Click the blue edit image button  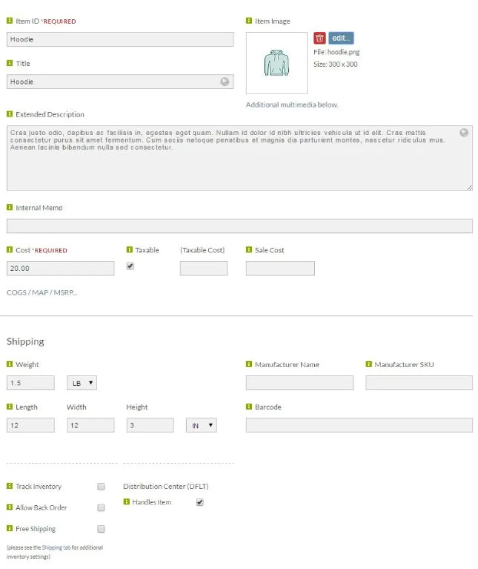[x=341, y=38]
